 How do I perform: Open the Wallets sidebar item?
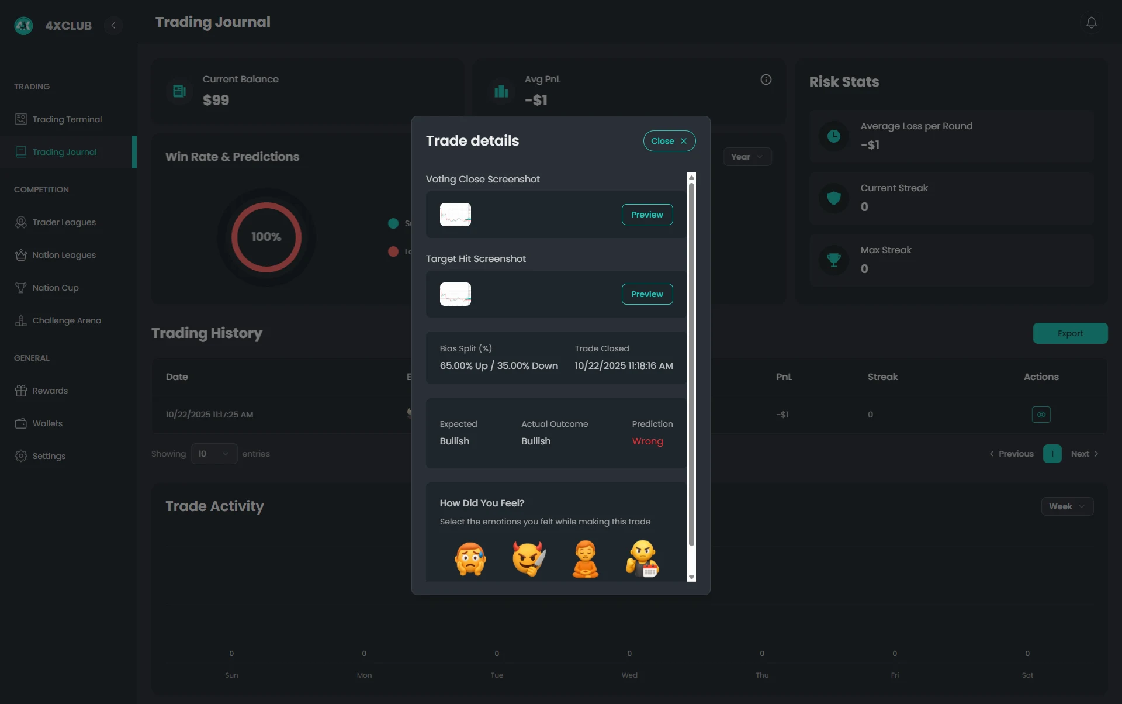coord(47,423)
